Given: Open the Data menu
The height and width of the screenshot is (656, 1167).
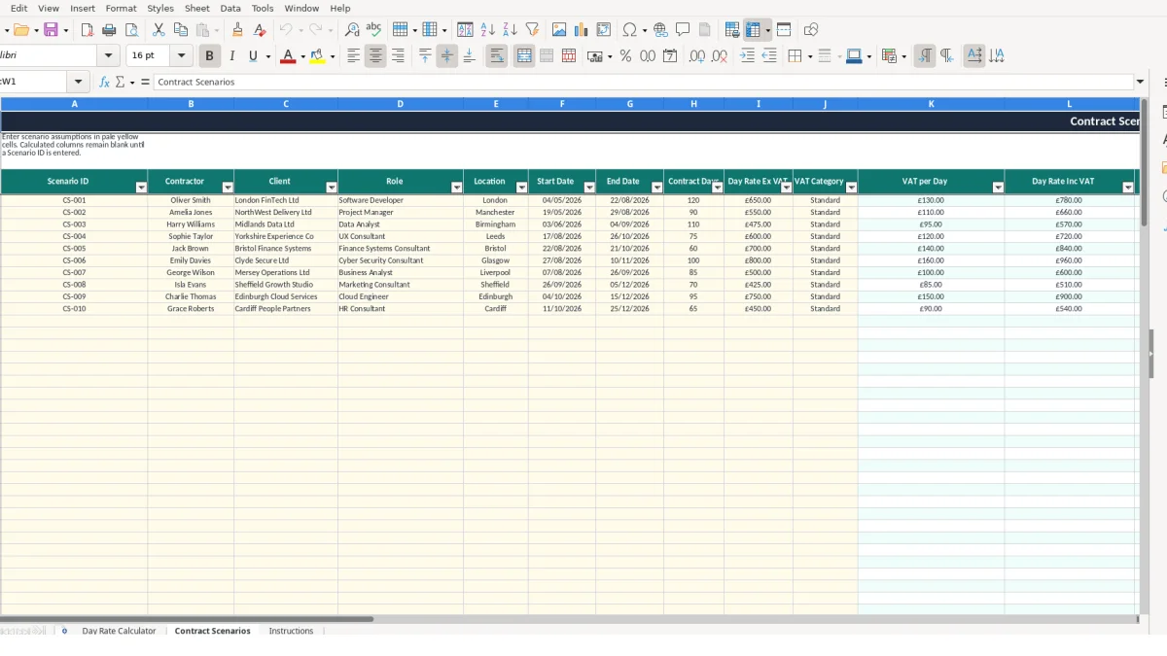Looking at the screenshot, I should [x=230, y=8].
